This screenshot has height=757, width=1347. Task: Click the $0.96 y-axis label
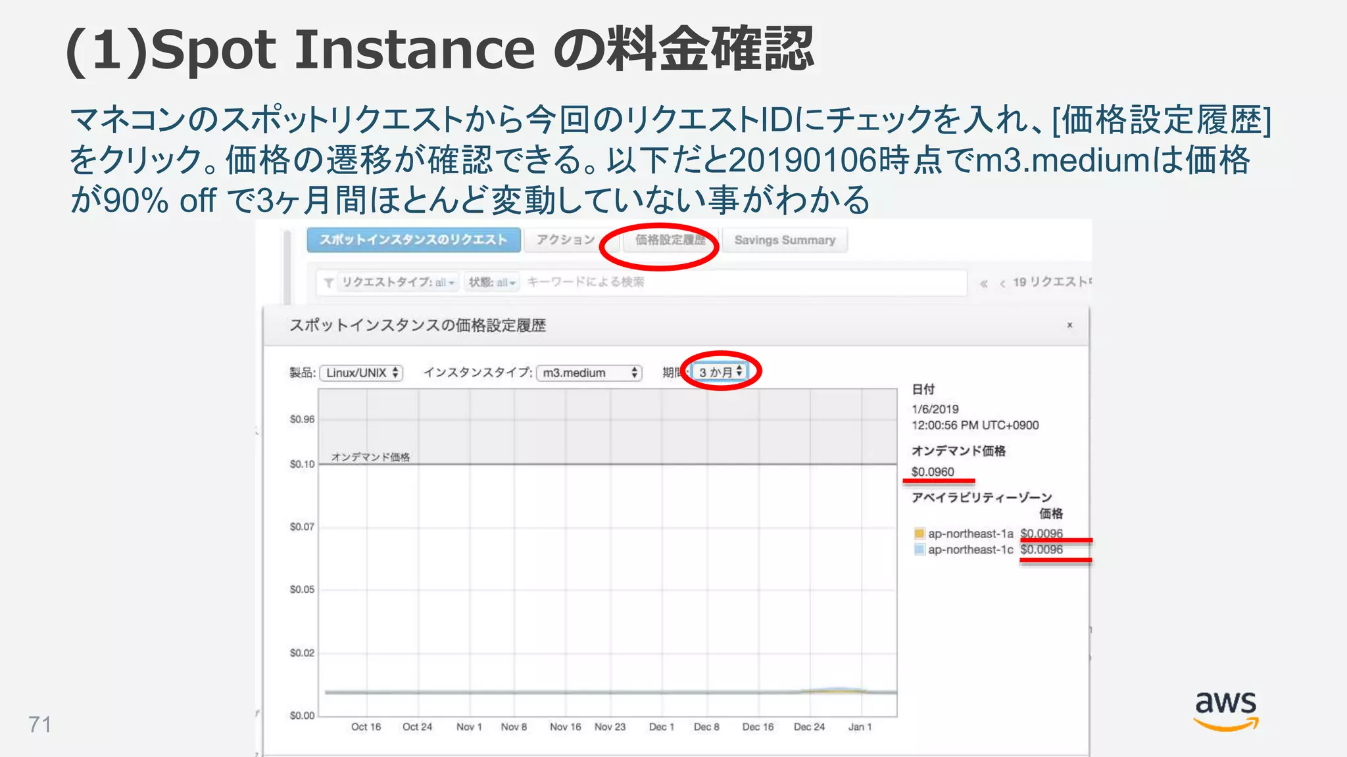tap(302, 419)
